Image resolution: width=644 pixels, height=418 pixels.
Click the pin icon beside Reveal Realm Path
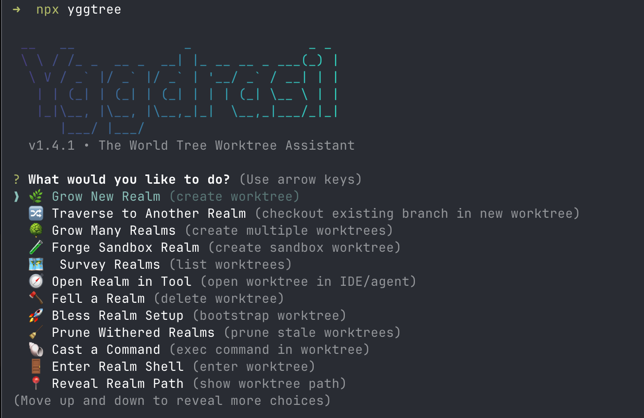tap(36, 383)
